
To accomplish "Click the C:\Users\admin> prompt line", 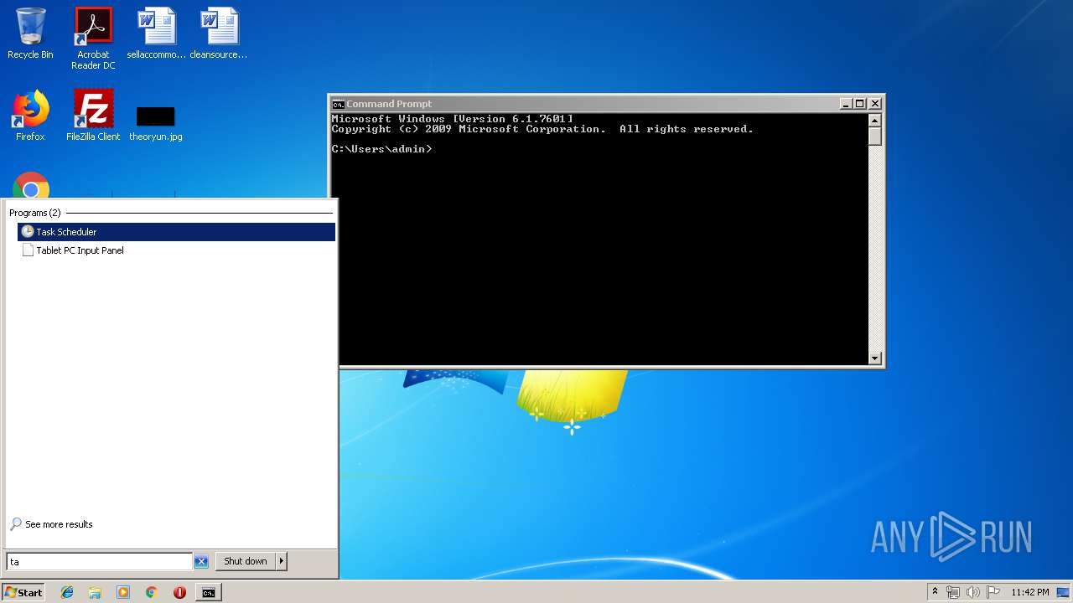I will [x=382, y=149].
